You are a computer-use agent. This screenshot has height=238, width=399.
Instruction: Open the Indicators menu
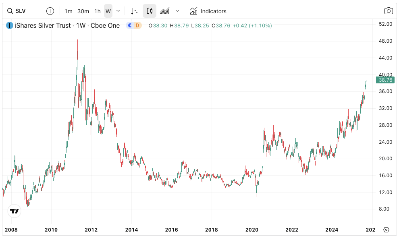pyautogui.click(x=208, y=11)
